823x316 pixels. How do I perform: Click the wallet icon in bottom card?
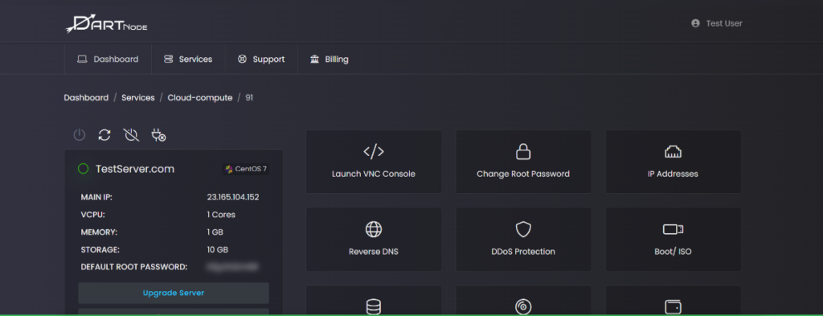(x=673, y=308)
